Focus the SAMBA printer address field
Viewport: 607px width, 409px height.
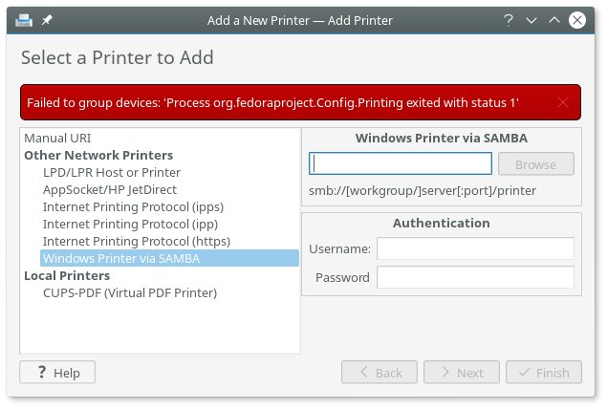pyautogui.click(x=401, y=163)
